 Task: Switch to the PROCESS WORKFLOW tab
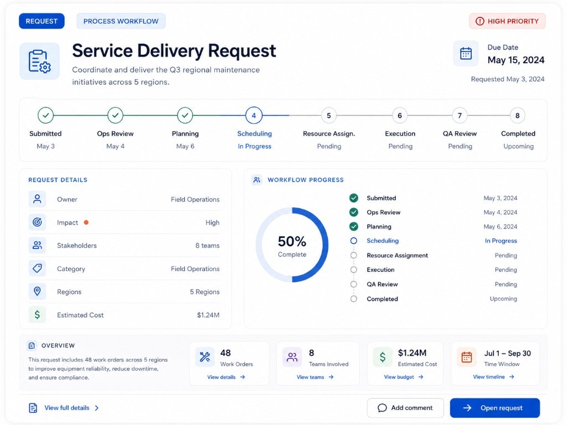[x=121, y=21]
